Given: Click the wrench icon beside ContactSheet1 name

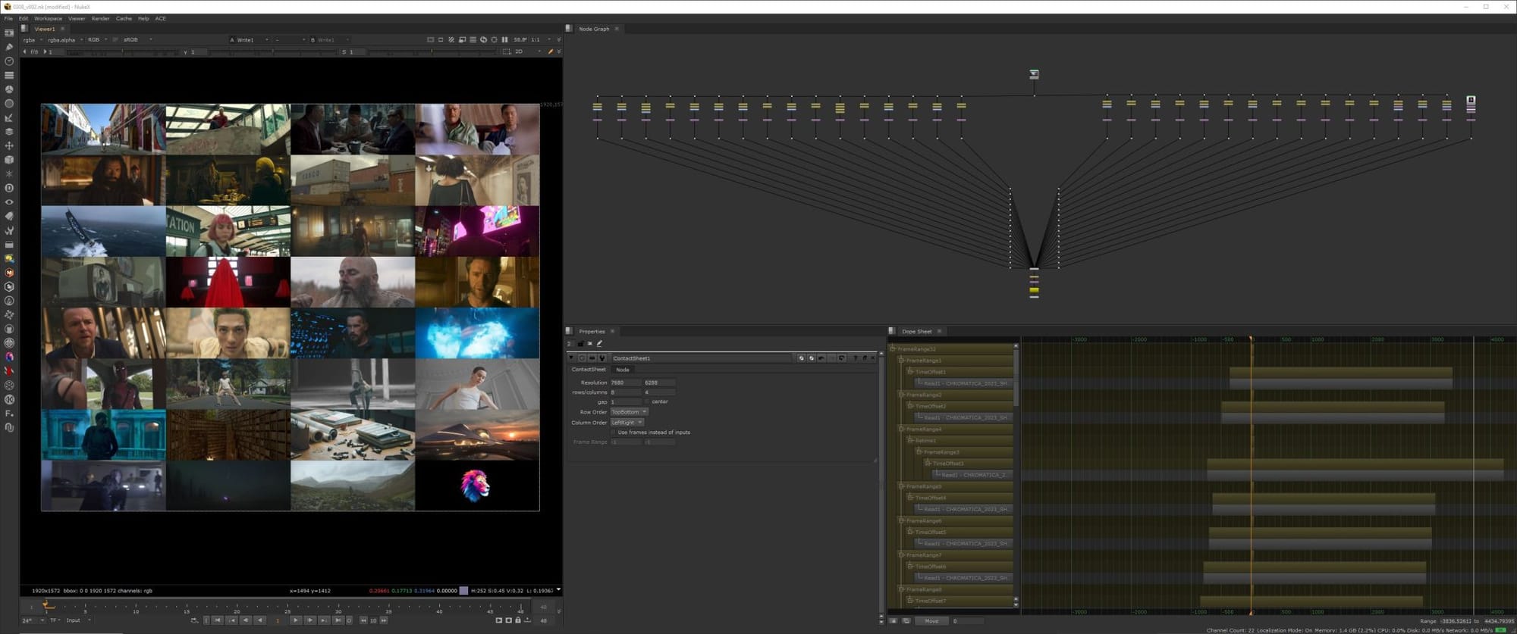Looking at the screenshot, I should 602,358.
